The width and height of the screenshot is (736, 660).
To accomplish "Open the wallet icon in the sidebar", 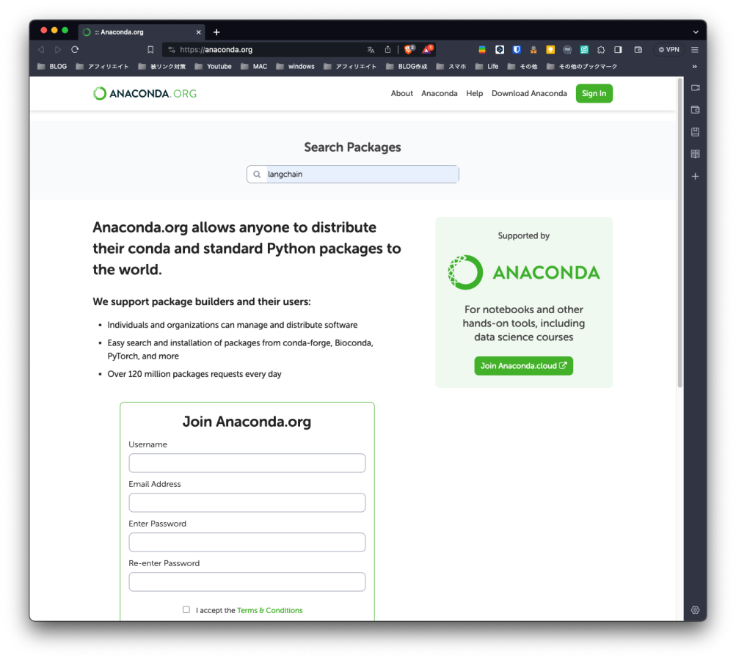I will point(695,110).
